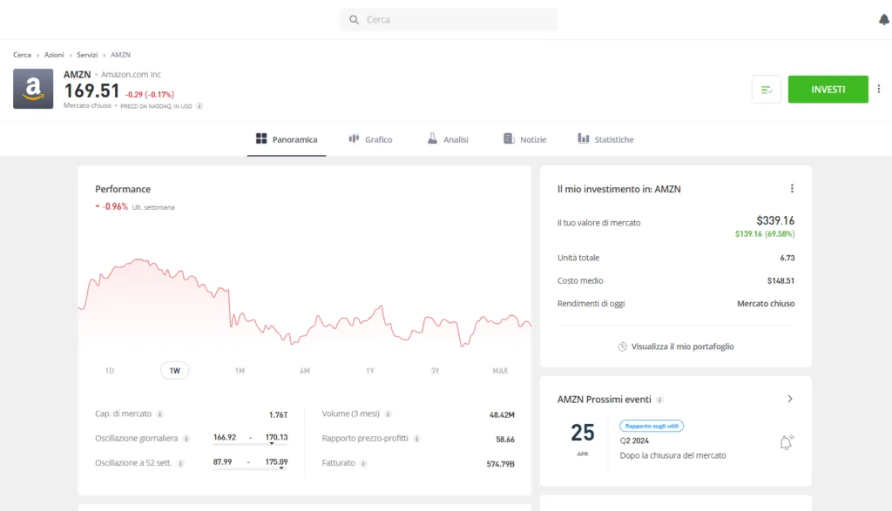Open more options next to INVESTI

click(x=879, y=89)
